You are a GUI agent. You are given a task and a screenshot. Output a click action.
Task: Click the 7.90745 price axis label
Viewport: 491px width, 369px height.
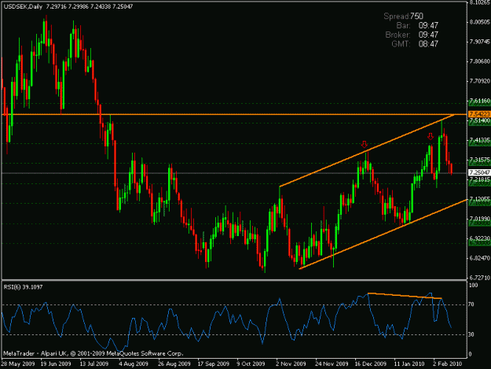coord(479,42)
